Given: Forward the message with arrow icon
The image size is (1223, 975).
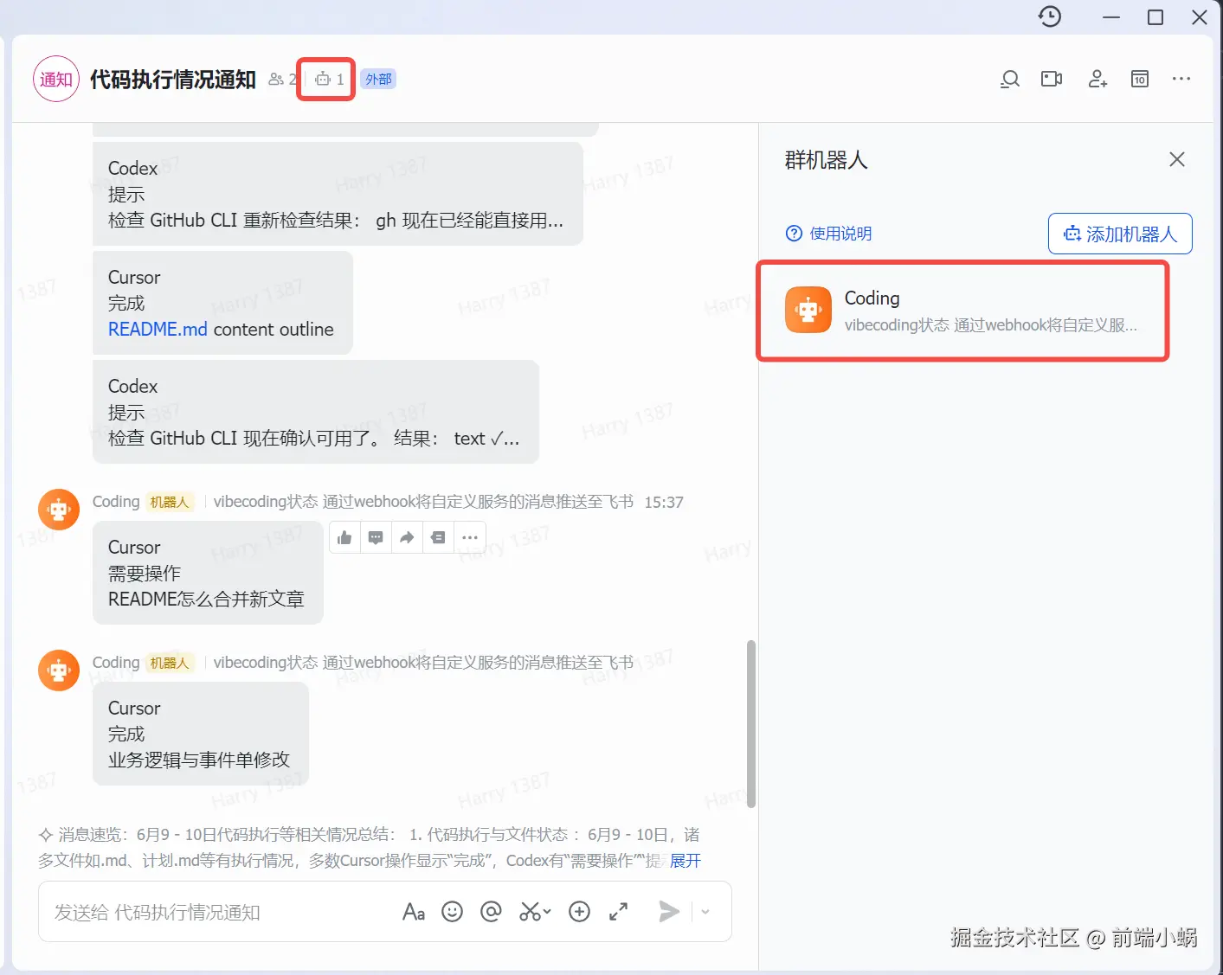Looking at the screenshot, I should click(407, 538).
